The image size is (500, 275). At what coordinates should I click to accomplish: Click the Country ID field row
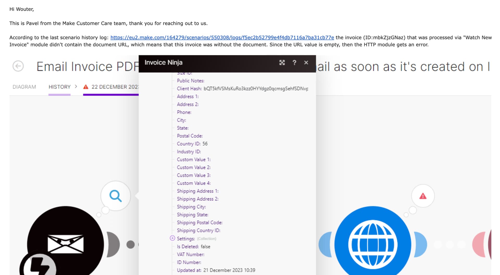pos(192,144)
